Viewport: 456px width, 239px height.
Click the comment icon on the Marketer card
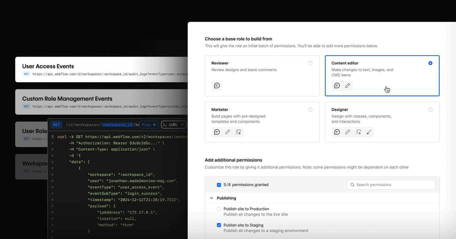(217, 132)
